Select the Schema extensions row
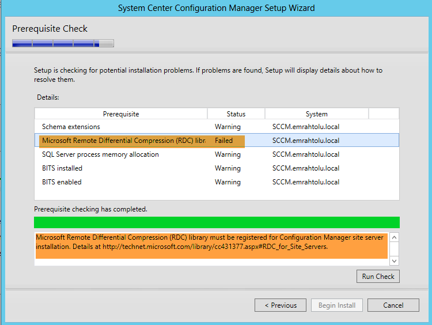Image resolution: width=432 pixels, height=325 pixels. [x=217, y=127]
